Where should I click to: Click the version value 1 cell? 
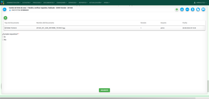tap(141, 28)
